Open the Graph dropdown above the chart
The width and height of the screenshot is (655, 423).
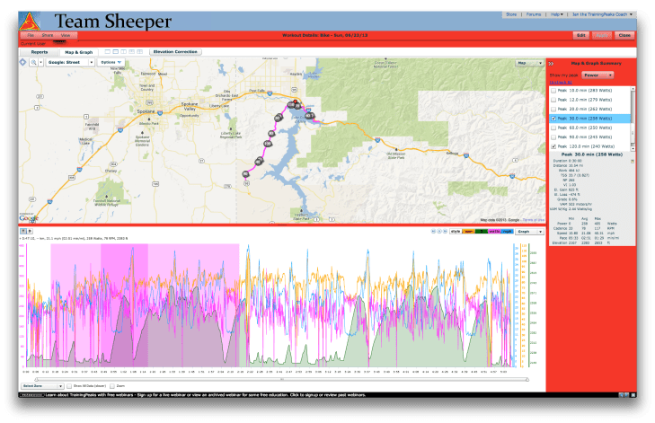click(x=530, y=232)
